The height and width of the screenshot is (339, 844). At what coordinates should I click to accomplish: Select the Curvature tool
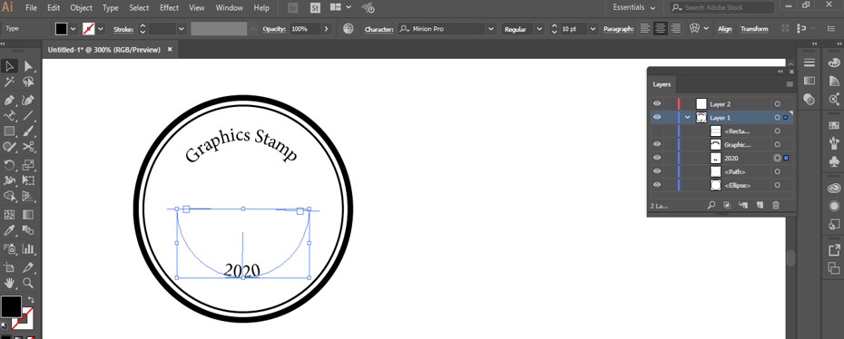tap(28, 100)
